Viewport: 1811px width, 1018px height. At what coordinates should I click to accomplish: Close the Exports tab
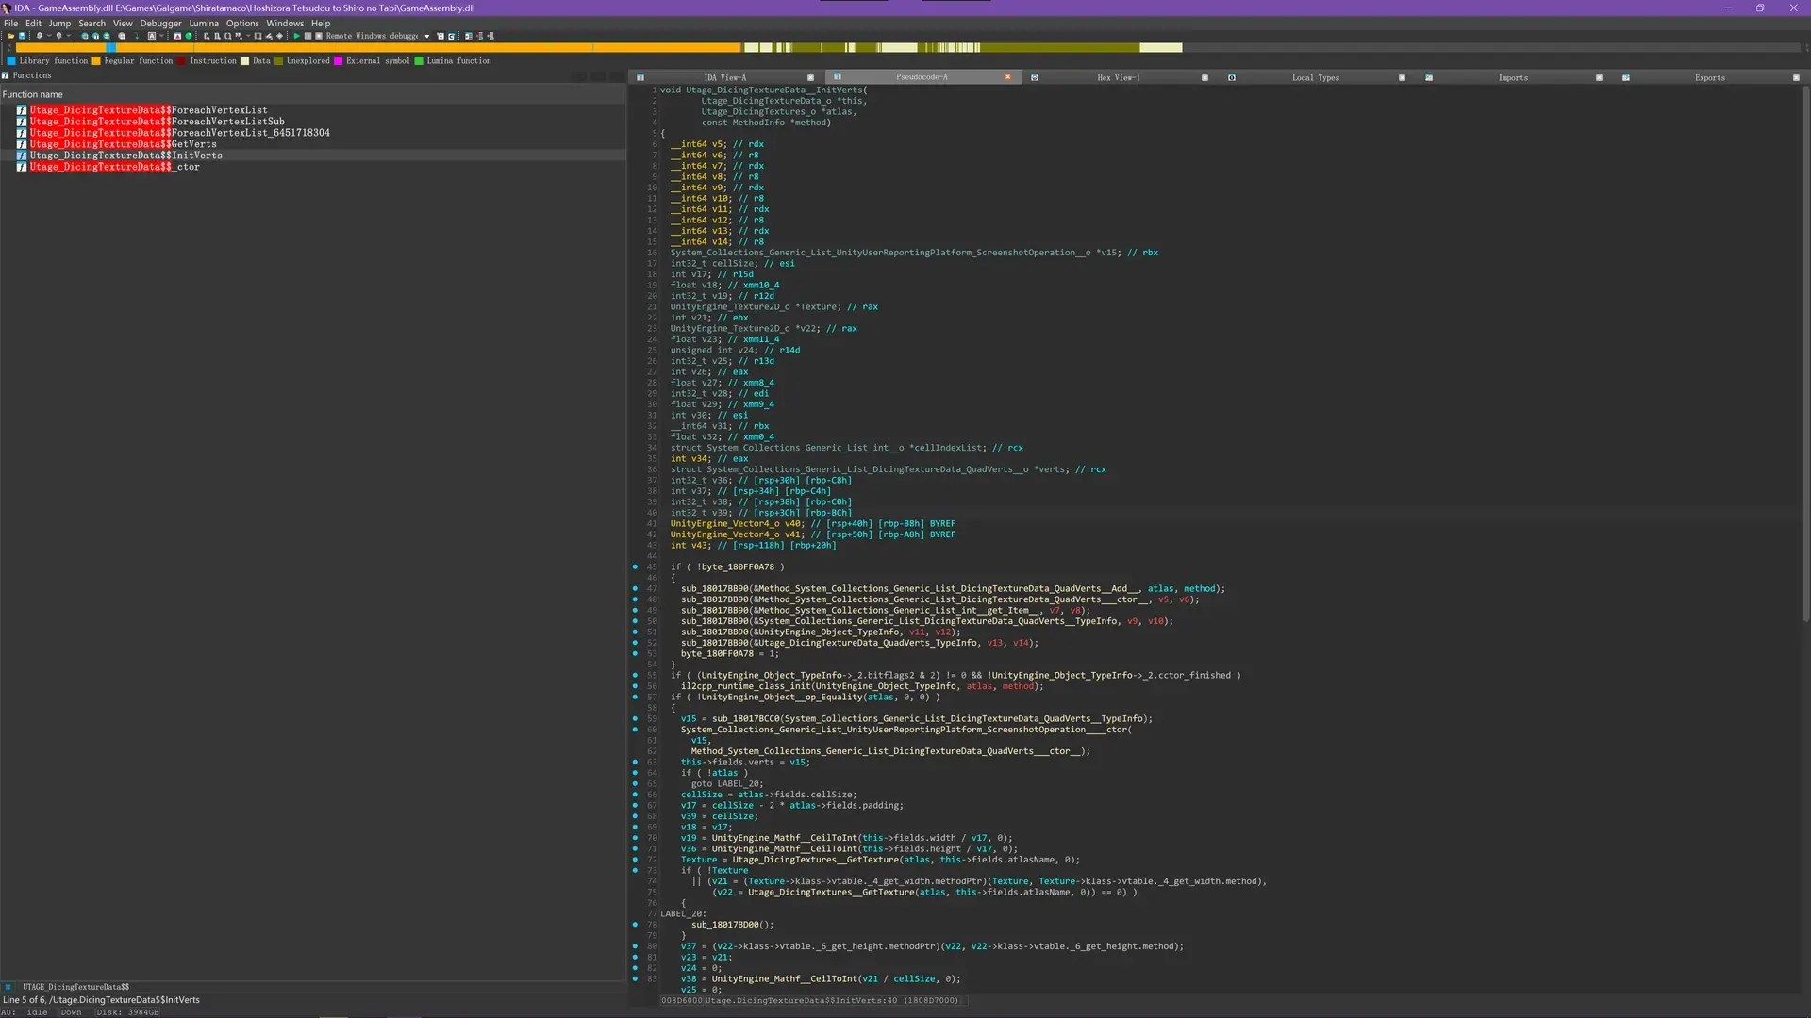pyautogui.click(x=1796, y=77)
